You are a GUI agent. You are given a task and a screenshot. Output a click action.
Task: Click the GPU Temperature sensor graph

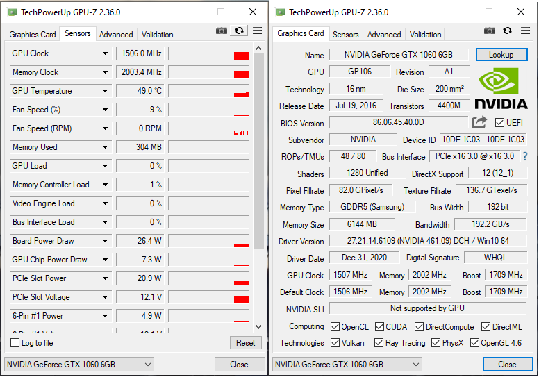click(x=208, y=91)
